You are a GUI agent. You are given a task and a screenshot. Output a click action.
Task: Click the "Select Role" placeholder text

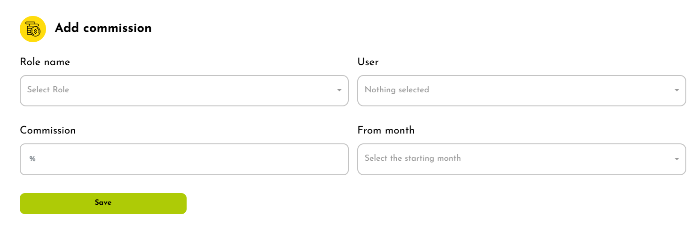48,90
